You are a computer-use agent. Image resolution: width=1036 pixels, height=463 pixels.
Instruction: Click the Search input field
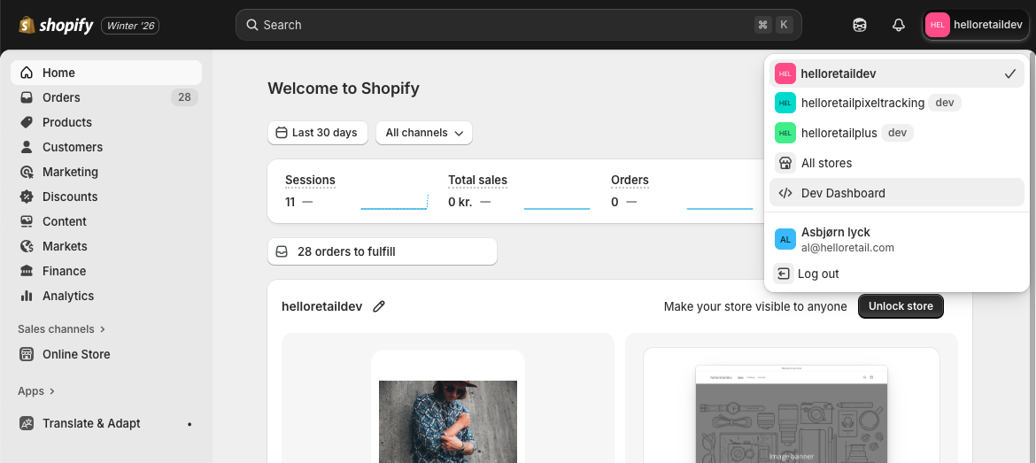pyautogui.click(x=505, y=25)
